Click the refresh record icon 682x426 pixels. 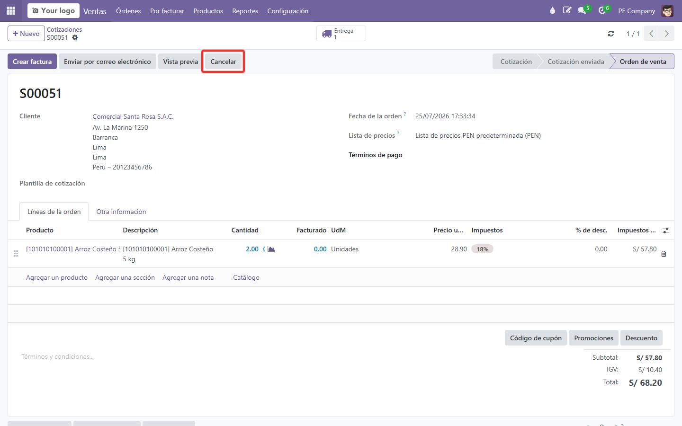coord(611,34)
